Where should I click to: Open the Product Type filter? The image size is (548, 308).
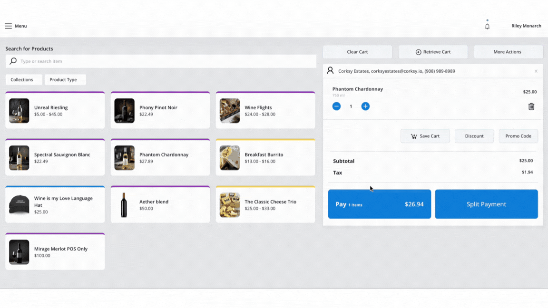click(x=65, y=80)
